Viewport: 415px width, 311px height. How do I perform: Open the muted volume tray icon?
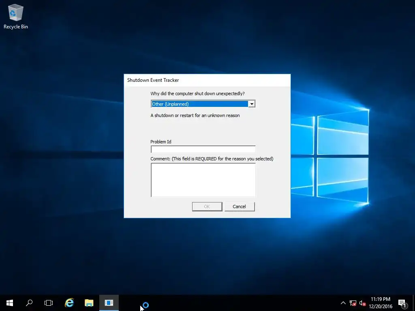[x=362, y=303]
